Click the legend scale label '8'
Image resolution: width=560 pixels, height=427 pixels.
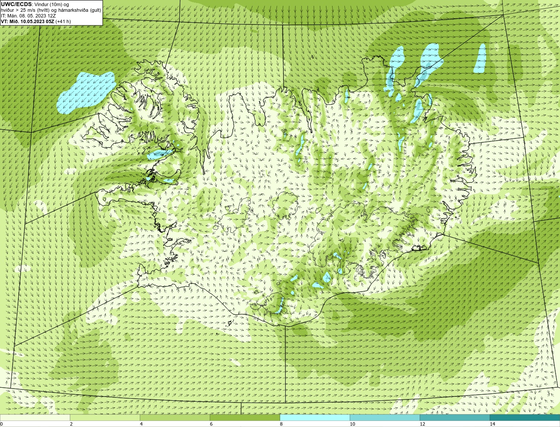click(281, 424)
